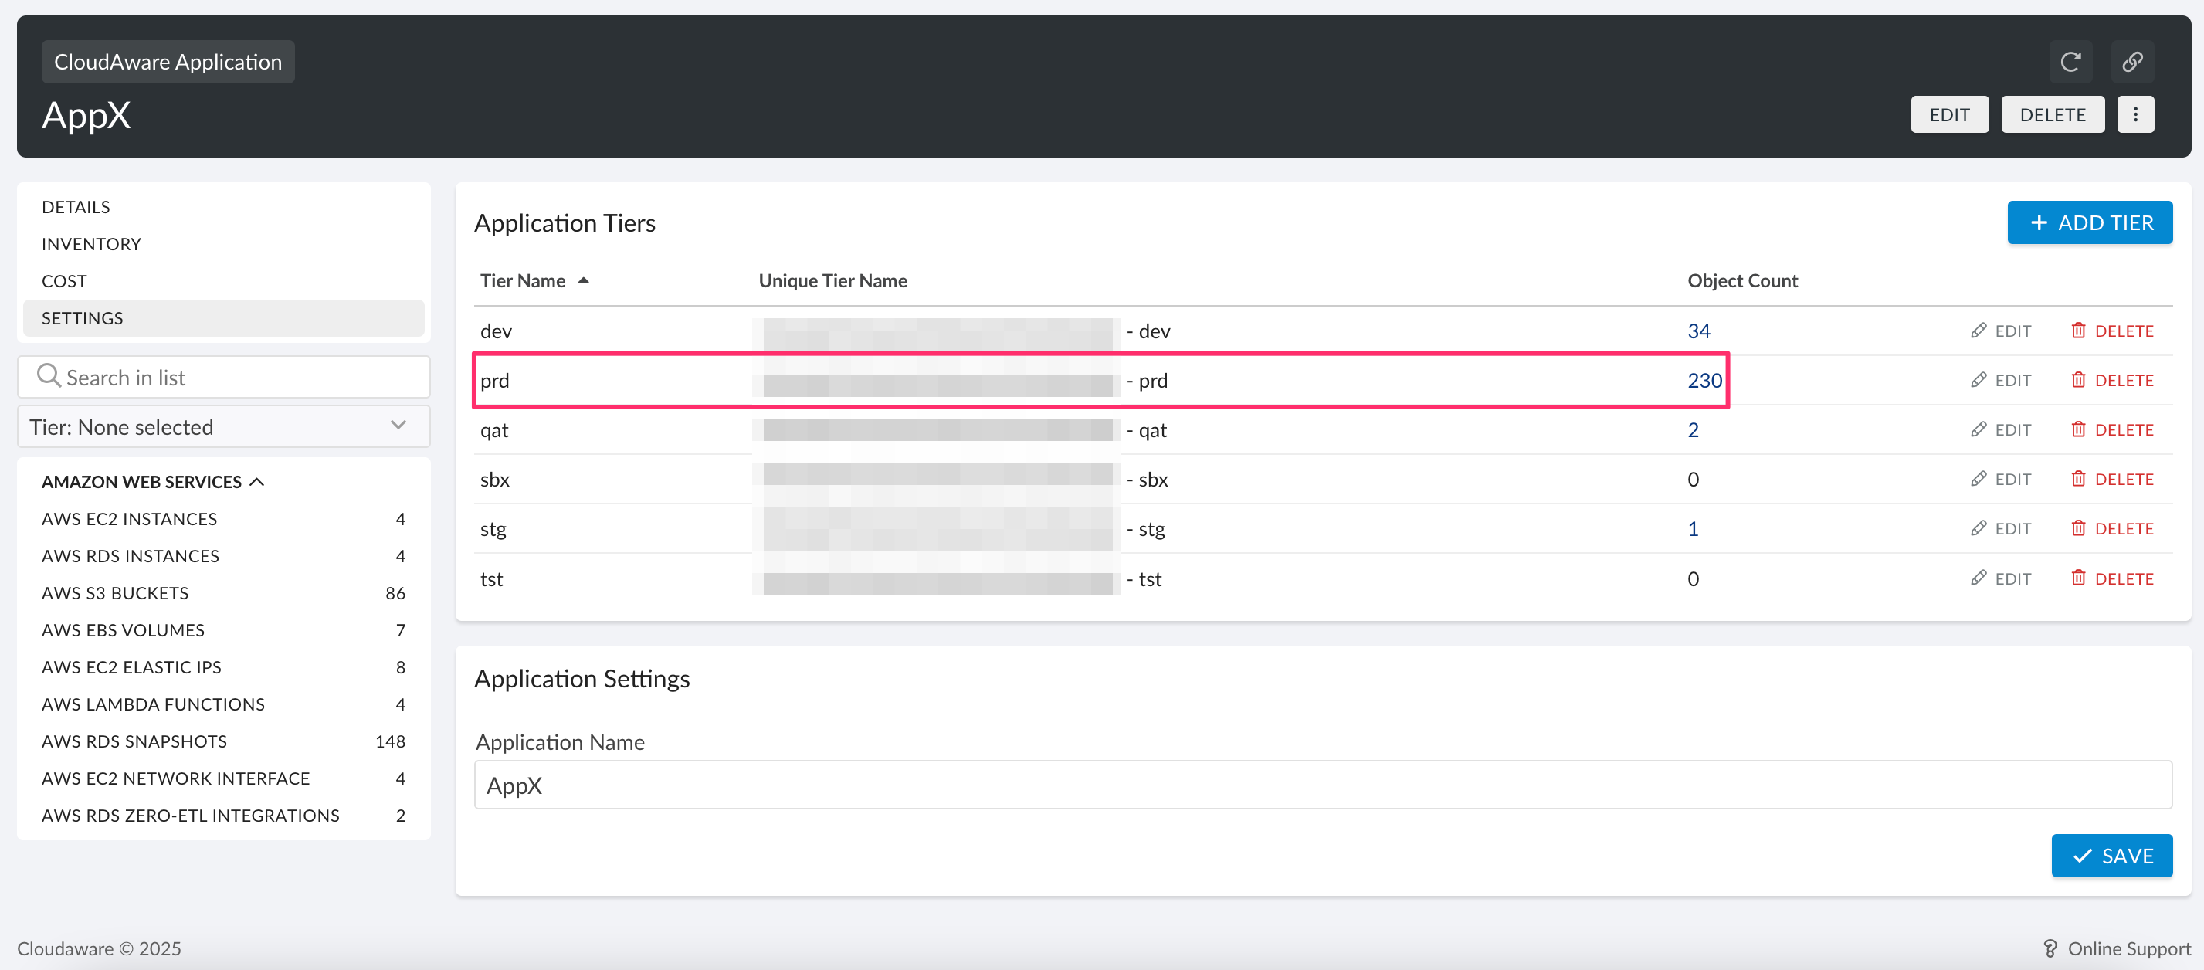Click the trash icon on the qat tier
2204x970 pixels.
click(2080, 429)
